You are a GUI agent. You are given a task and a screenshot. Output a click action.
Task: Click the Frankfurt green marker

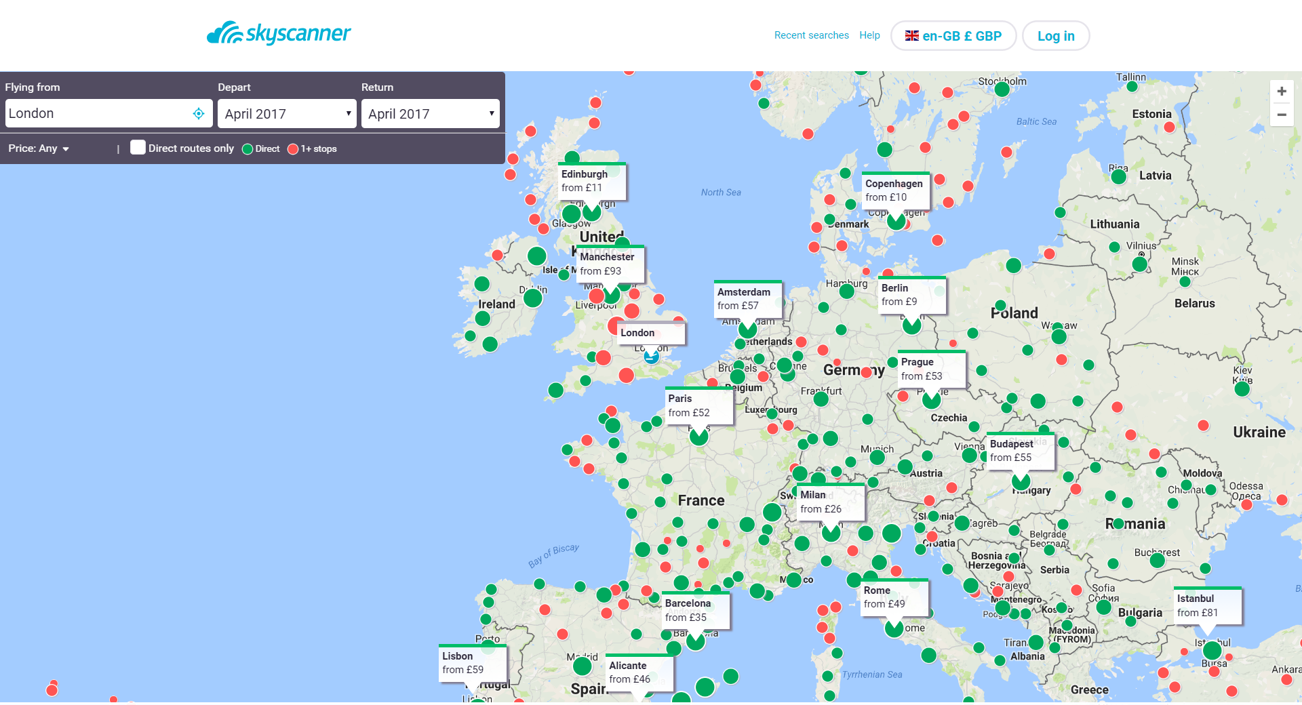point(821,399)
